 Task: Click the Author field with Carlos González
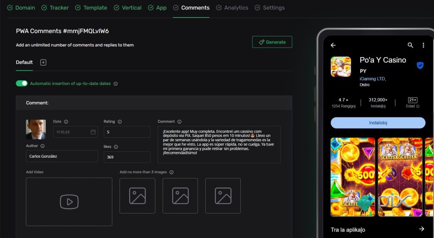pos(62,156)
